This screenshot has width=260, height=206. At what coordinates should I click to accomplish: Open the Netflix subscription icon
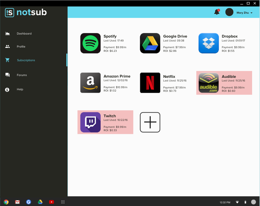[x=150, y=83]
